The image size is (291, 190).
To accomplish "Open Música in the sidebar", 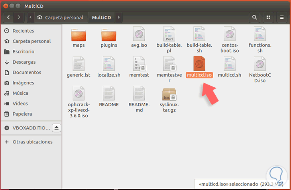I will coord(31,93).
